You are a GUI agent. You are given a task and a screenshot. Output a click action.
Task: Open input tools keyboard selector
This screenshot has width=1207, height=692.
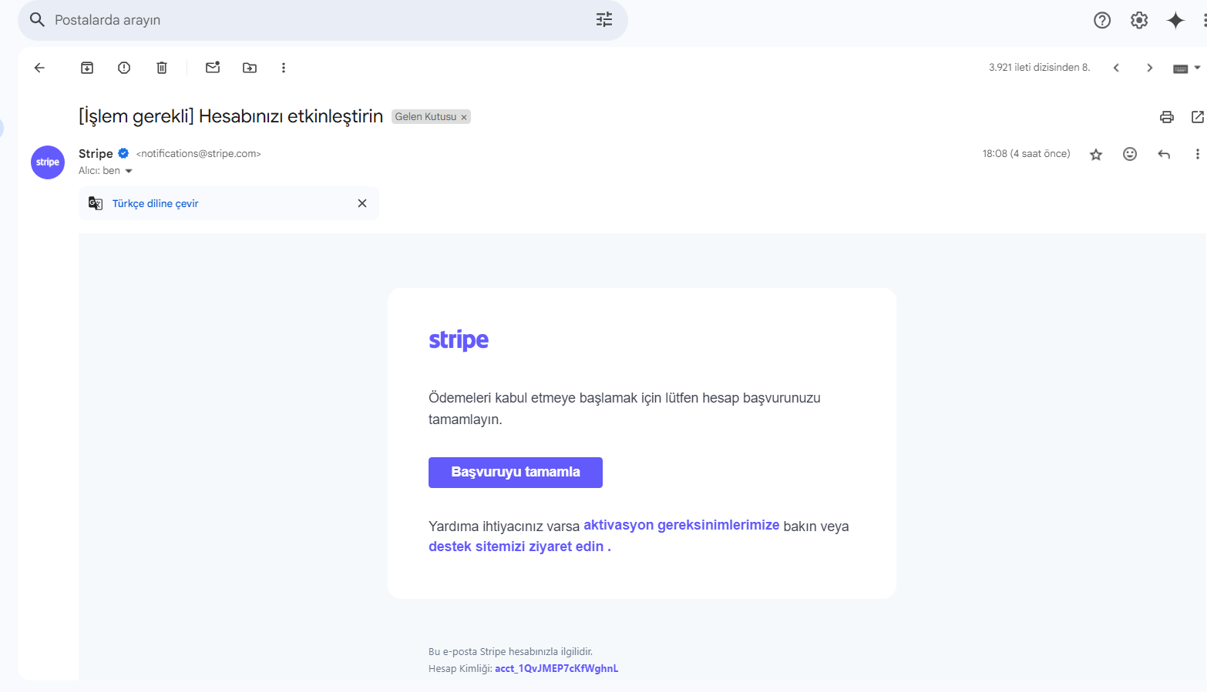[1187, 69]
